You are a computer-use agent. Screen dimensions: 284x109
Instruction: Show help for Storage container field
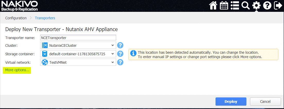pyautogui.click(x=120, y=54)
